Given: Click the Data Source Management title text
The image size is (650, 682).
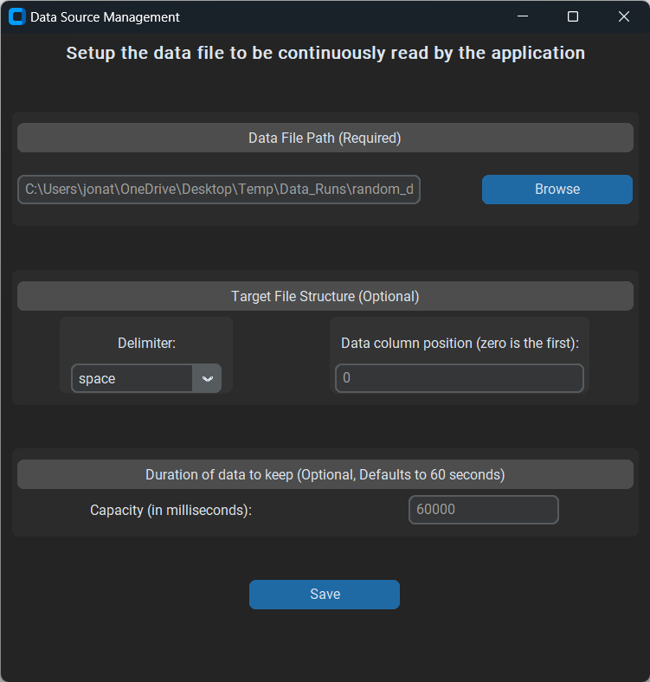Looking at the screenshot, I should coord(105,17).
